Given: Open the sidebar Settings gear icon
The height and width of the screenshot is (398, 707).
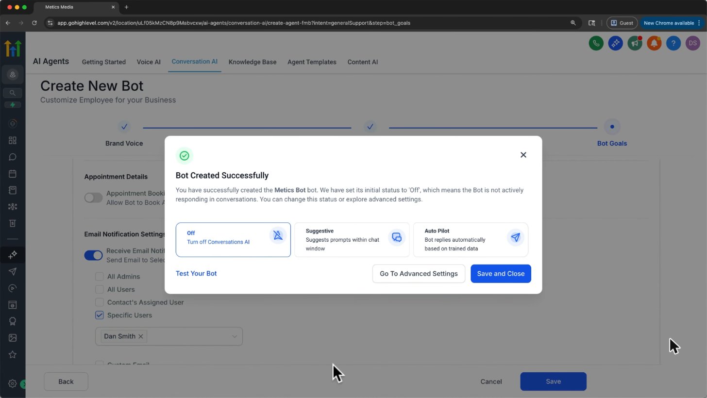Looking at the screenshot, I should pos(13,383).
